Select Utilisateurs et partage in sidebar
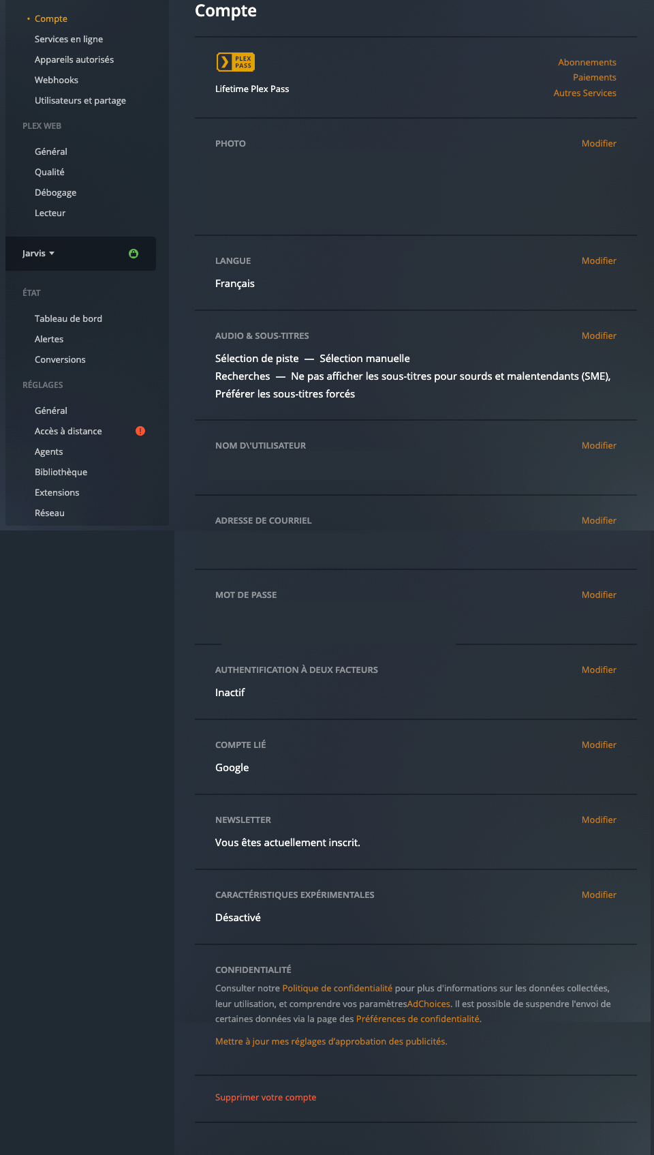The width and height of the screenshot is (654, 1155). click(80, 100)
